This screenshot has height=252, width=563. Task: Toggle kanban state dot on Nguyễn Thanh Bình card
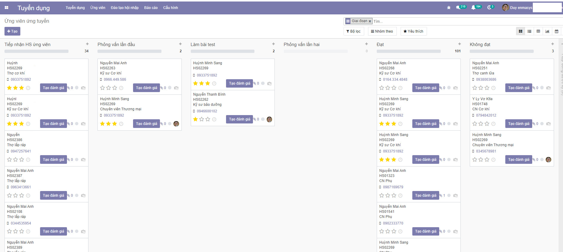[x=263, y=119]
